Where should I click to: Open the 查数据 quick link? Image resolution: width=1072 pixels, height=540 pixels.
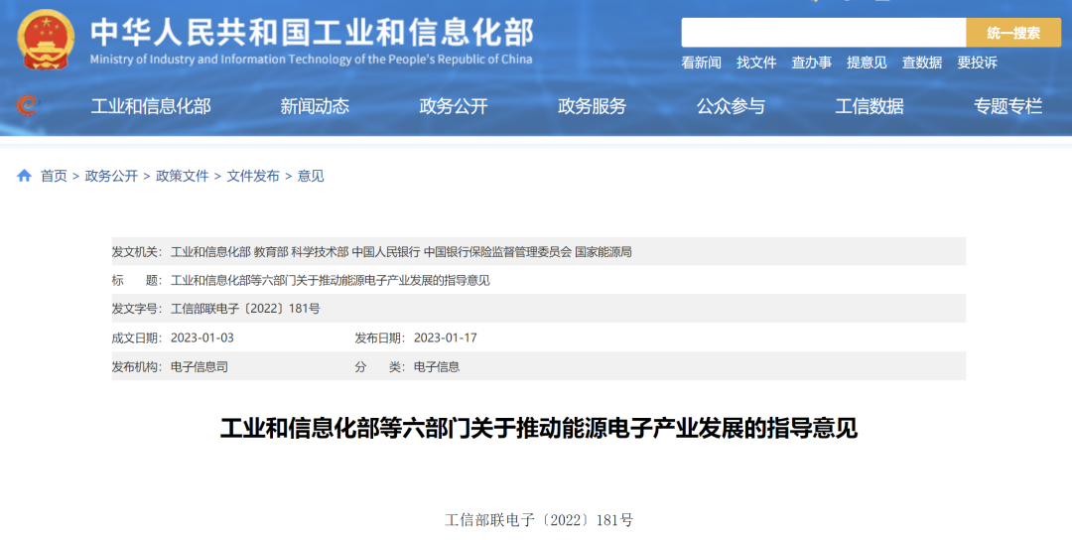coord(921,63)
